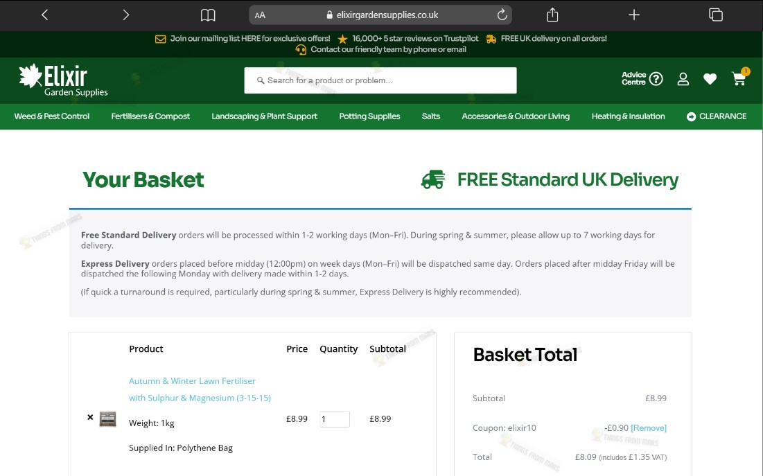The width and height of the screenshot is (763, 476).
Task: Open the wishlist heart icon
Action: 710,79
